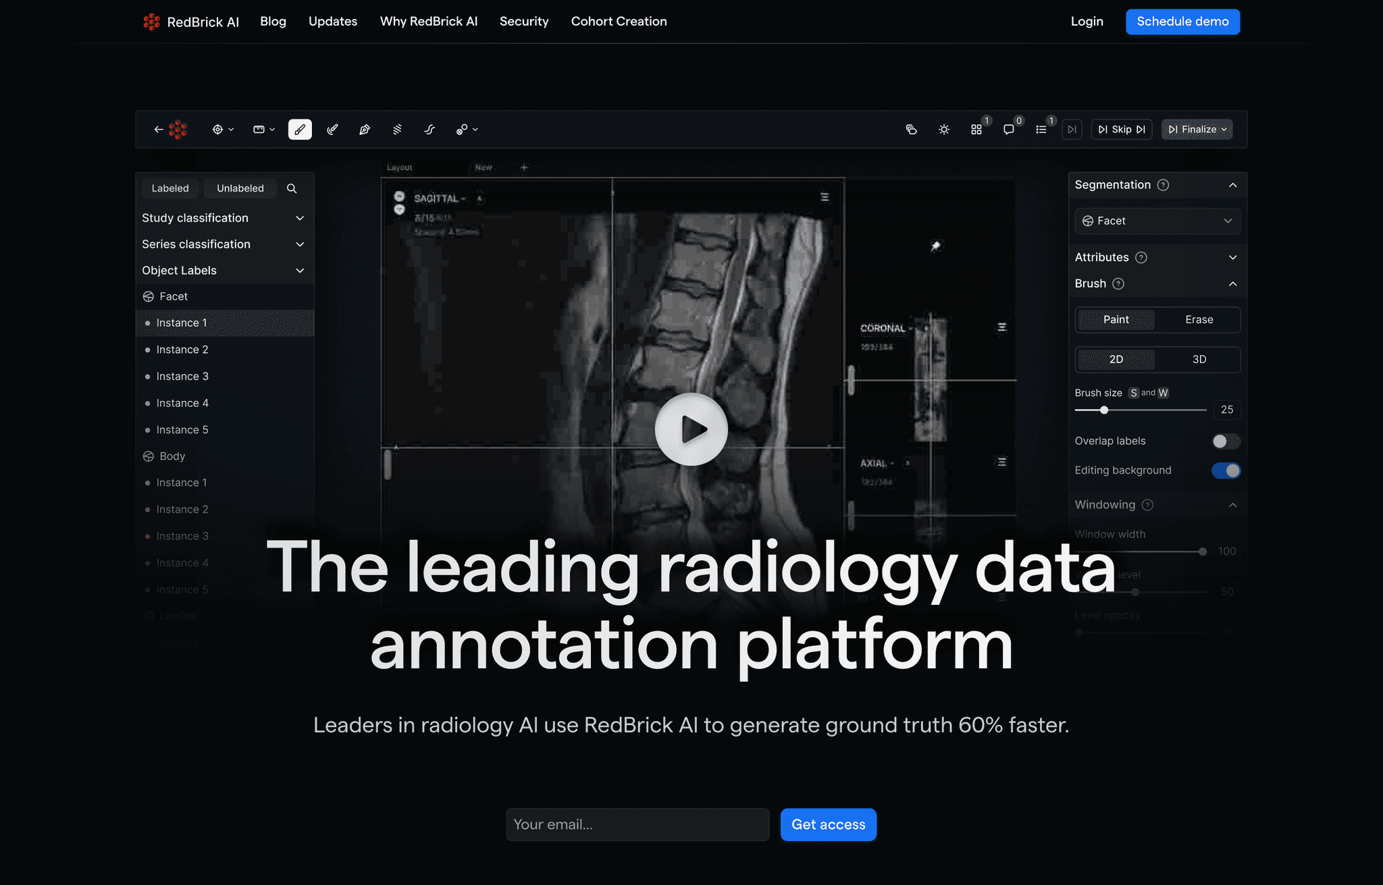Select Facet Instance 3
Image resolution: width=1383 pixels, height=885 pixels.
pyautogui.click(x=225, y=377)
